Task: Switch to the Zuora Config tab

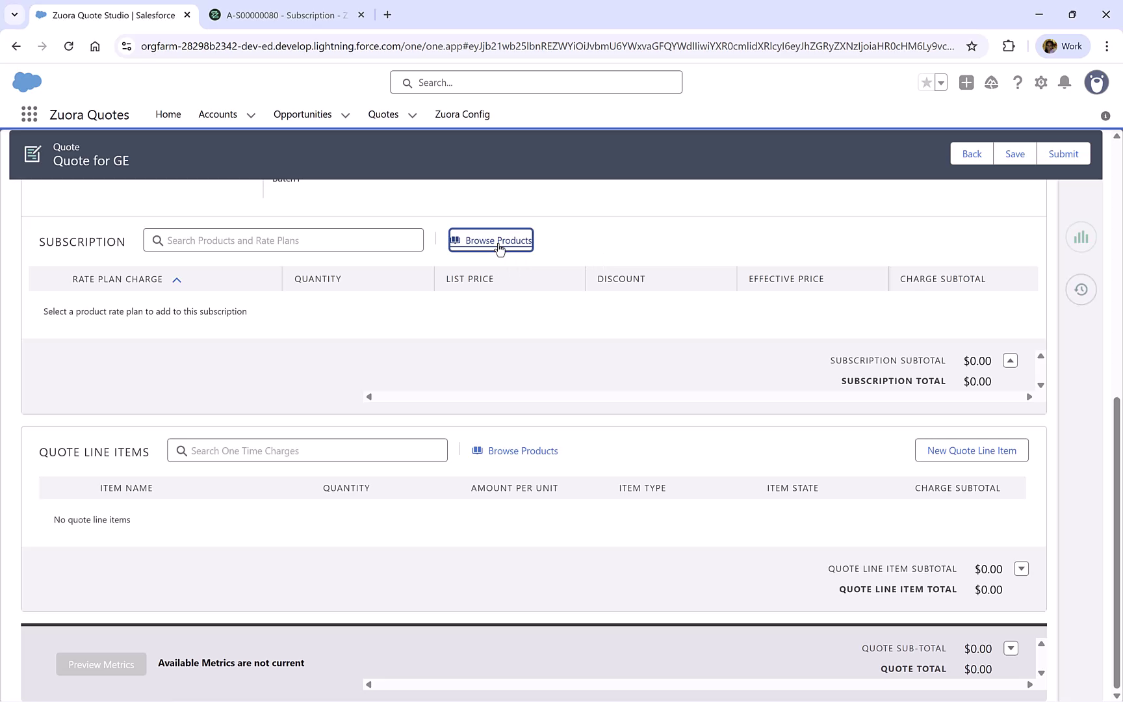Action: tap(462, 114)
